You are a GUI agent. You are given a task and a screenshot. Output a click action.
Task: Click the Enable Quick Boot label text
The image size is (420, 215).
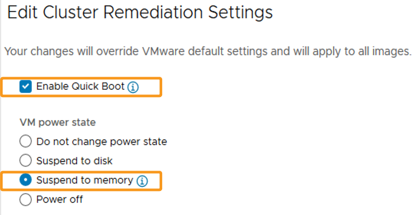click(x=81, y=87)
